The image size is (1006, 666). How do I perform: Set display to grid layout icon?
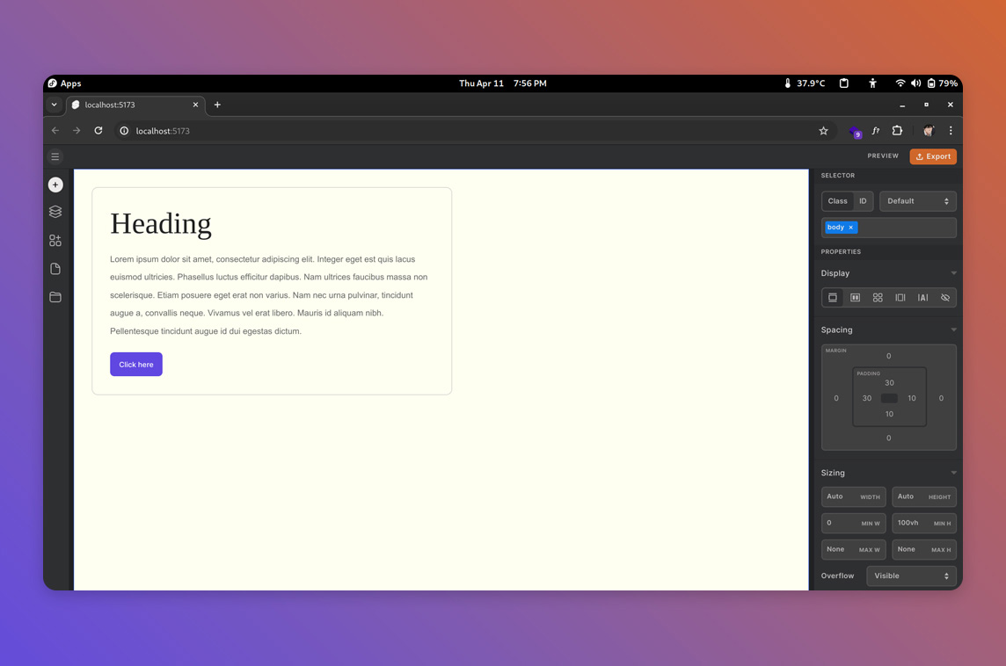tap(878, 298)
